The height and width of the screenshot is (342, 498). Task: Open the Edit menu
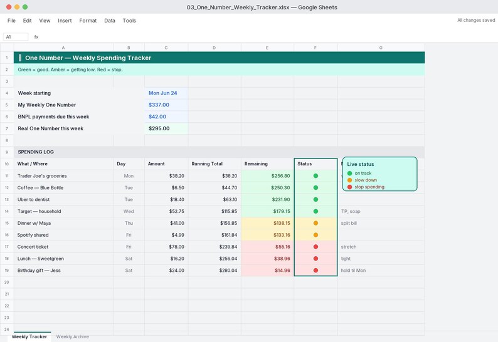(27, 21)
